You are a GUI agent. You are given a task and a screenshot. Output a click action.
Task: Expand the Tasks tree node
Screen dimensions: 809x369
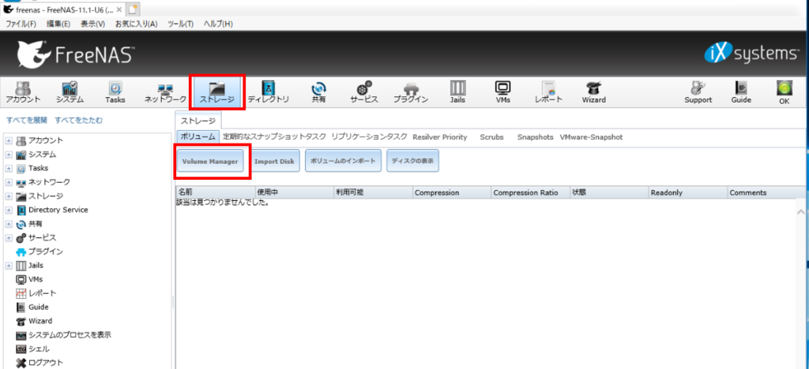click(9, 168)
